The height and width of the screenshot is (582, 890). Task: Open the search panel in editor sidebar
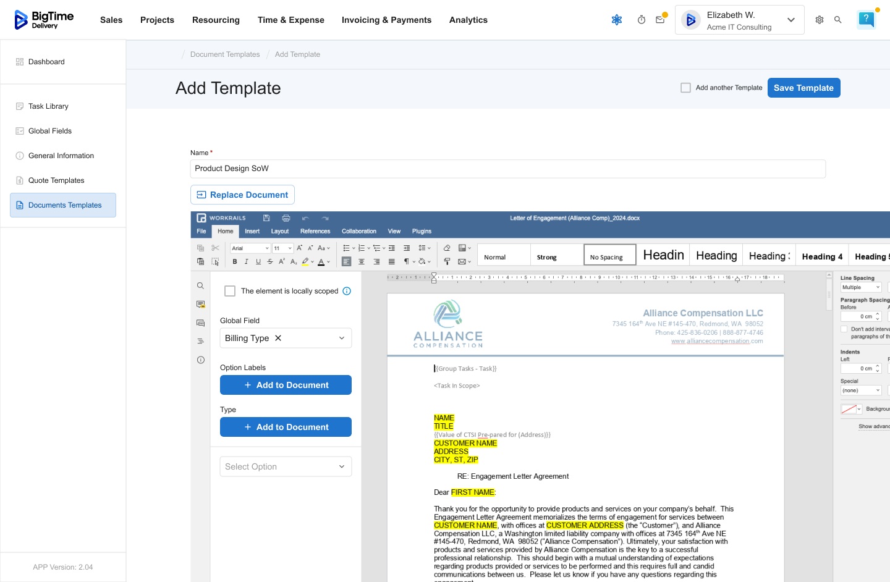coord(200,286)
